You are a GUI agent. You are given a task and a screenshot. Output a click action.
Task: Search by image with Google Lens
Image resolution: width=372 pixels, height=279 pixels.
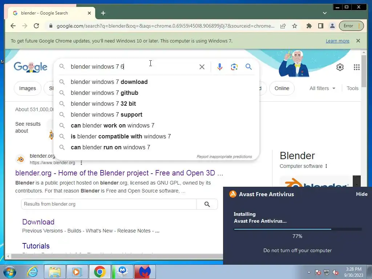tap(234, 67)
